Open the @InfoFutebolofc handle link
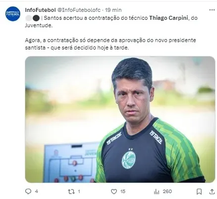Image resolution: width=217 pixels, height=199 pixels. click(79, 10)
